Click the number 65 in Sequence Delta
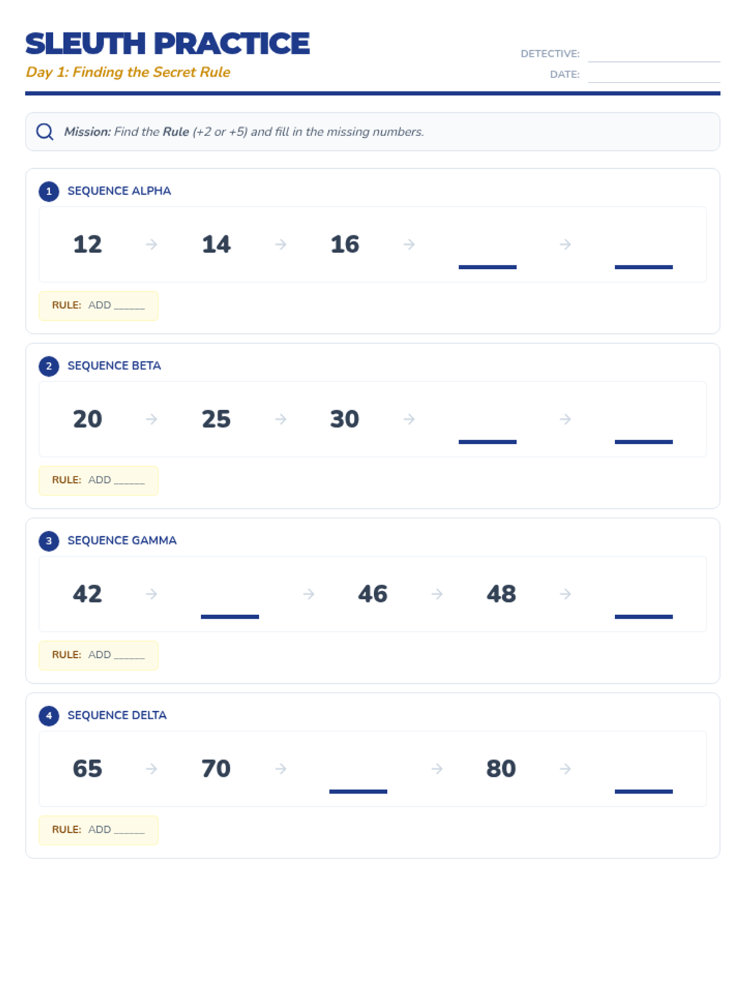 pyautogui.click(x=88, y=769)
